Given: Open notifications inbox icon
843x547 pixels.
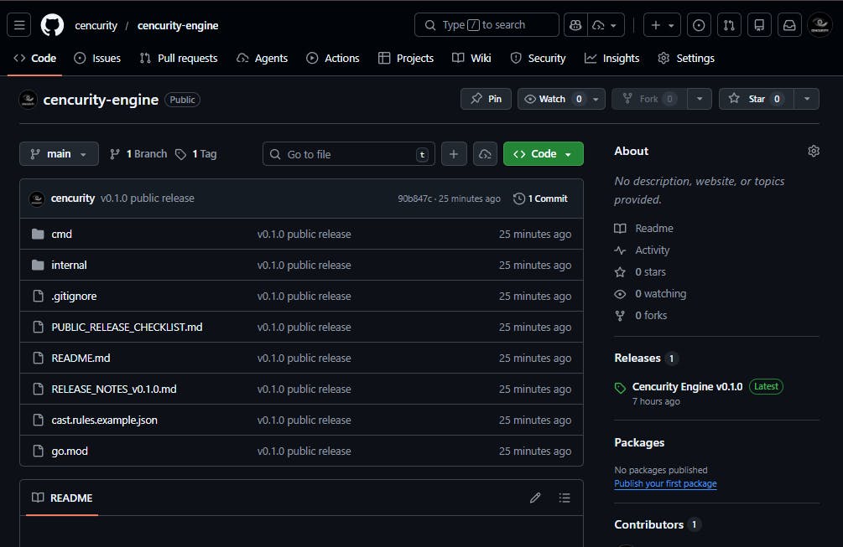Looking at the screenshot, I should 788,25.
